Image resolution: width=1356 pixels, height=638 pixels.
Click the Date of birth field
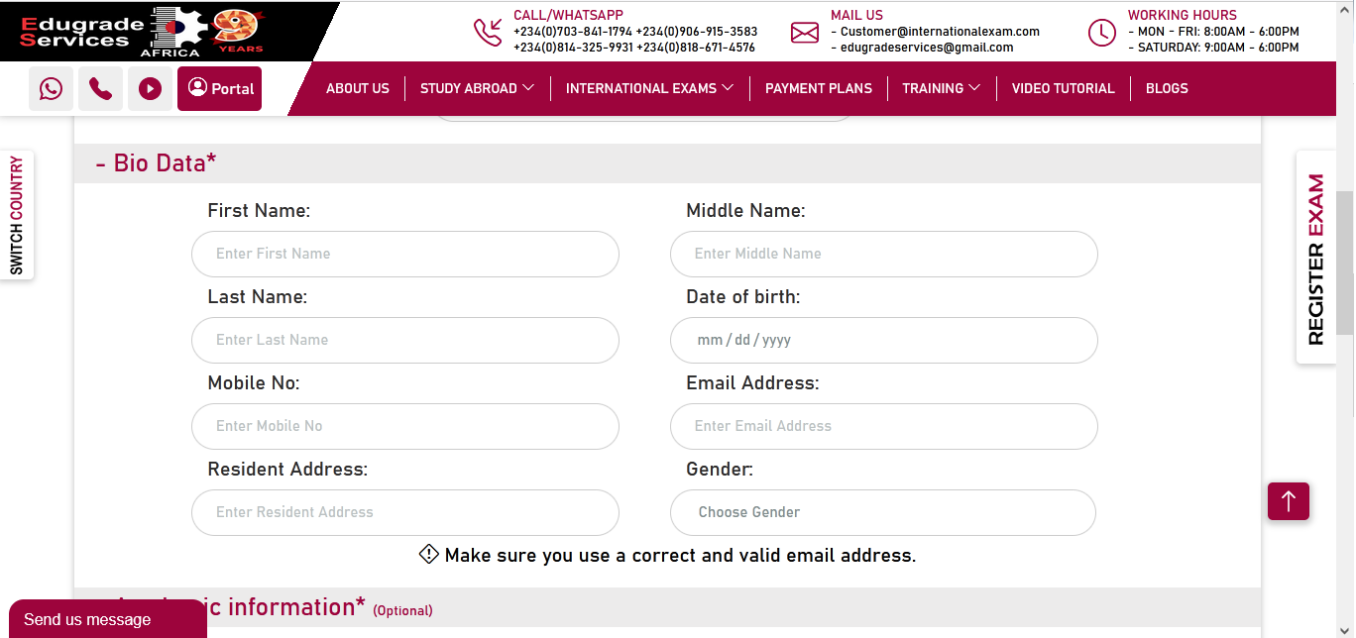[x=882, y=340]
